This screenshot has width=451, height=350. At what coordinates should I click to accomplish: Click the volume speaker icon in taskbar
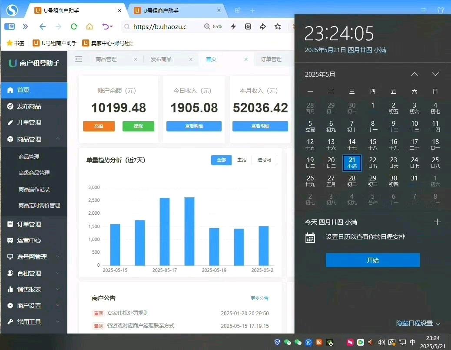tap(381, 342)
